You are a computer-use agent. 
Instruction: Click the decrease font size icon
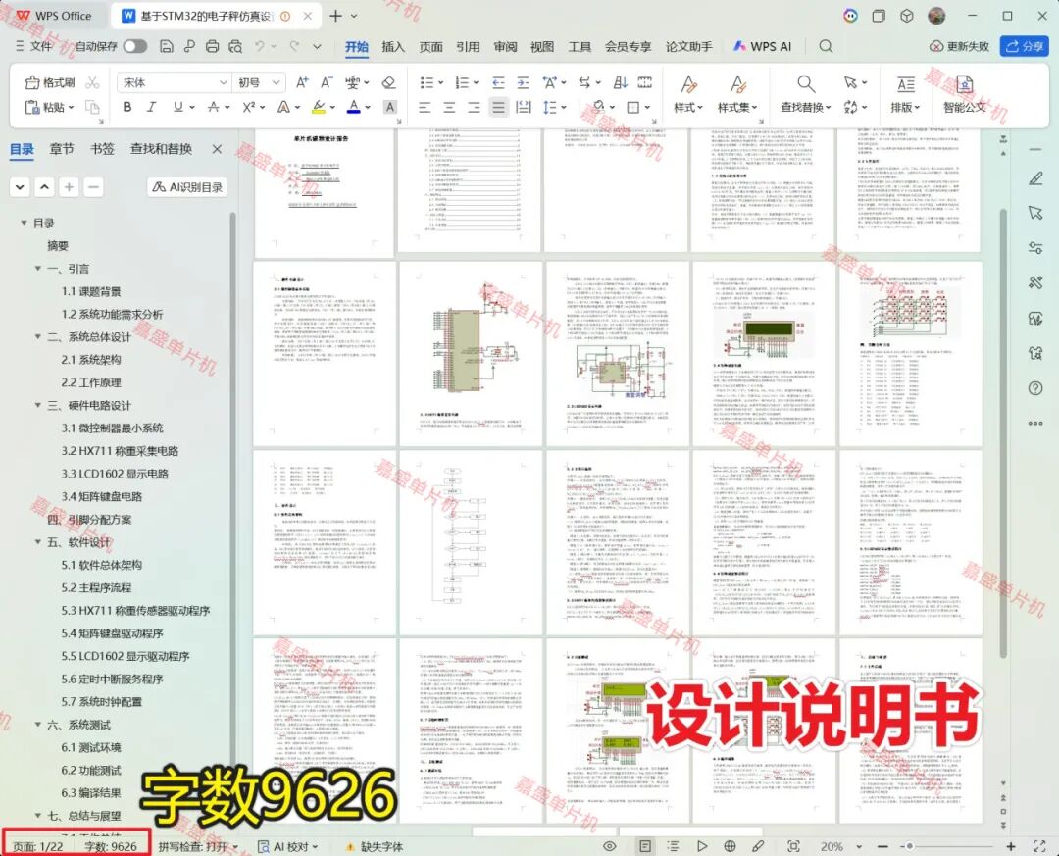tap(327, 82)
